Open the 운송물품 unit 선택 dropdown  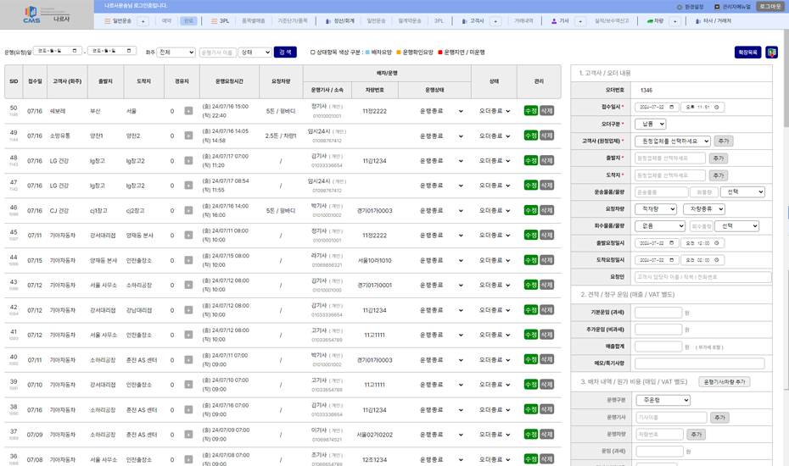pyautogui.click(x=742, y=192)
